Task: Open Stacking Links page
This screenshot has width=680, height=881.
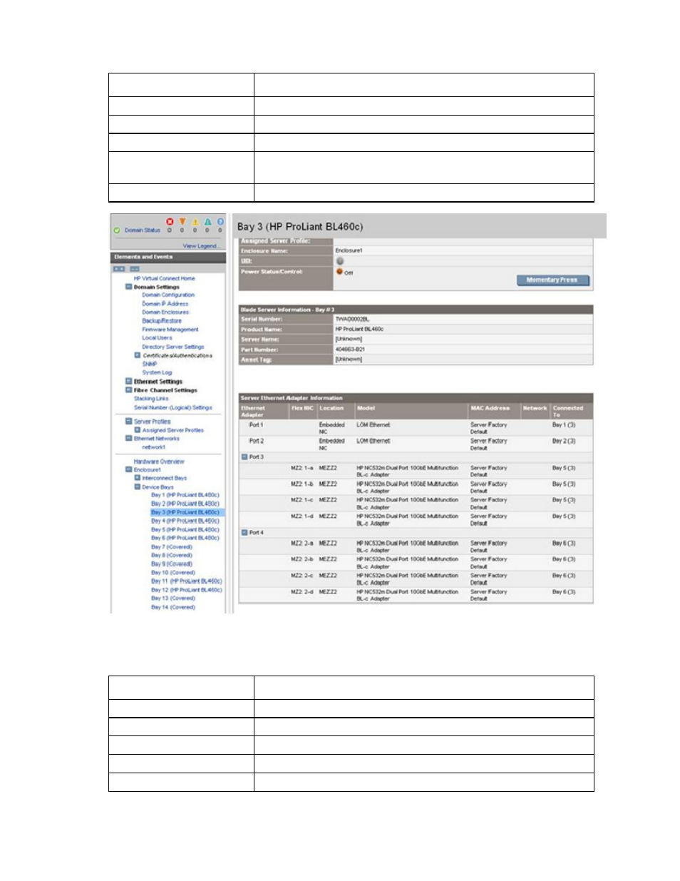Action: click(151, 399)
